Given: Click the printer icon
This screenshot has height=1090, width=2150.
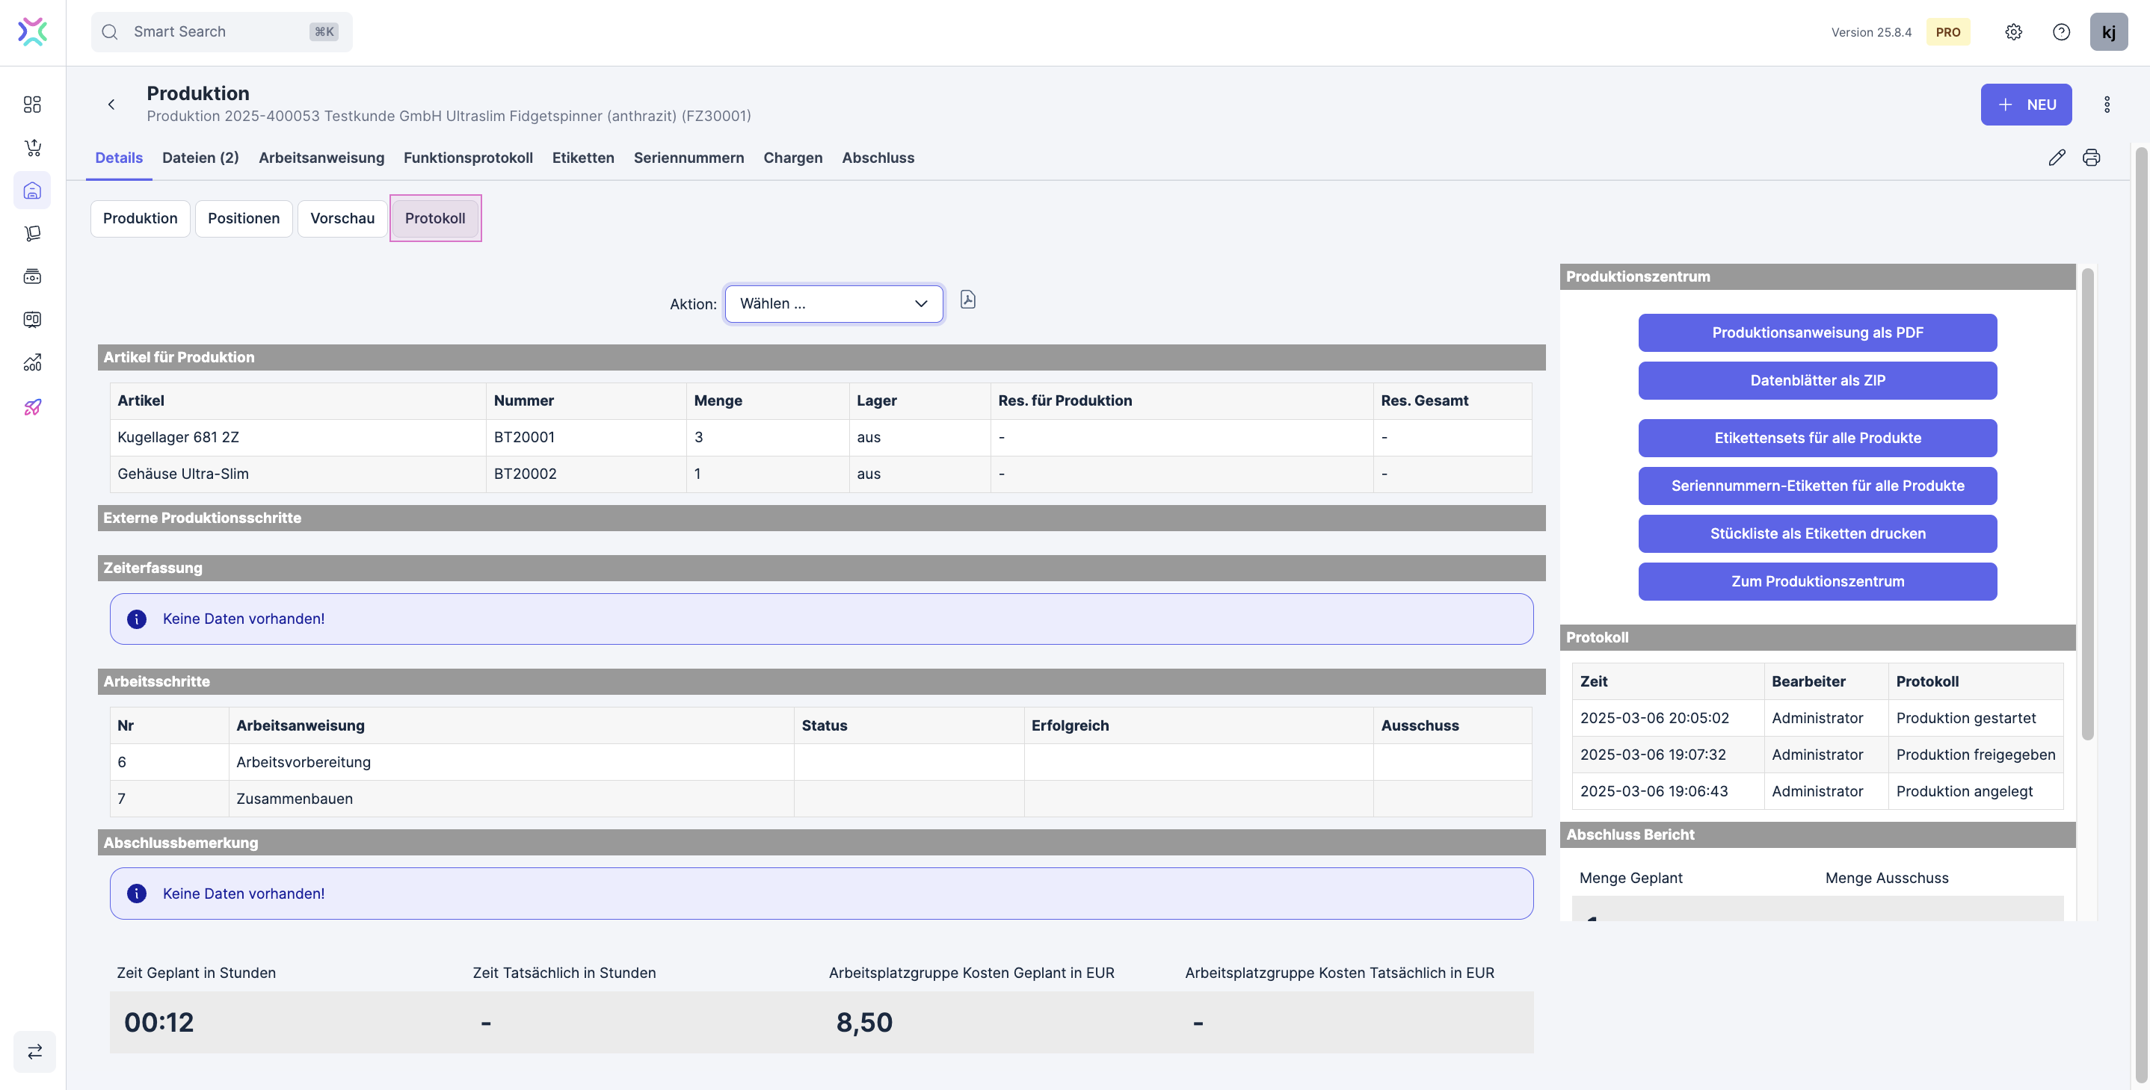Looking at the screenshot, I should click(2091, 158).
